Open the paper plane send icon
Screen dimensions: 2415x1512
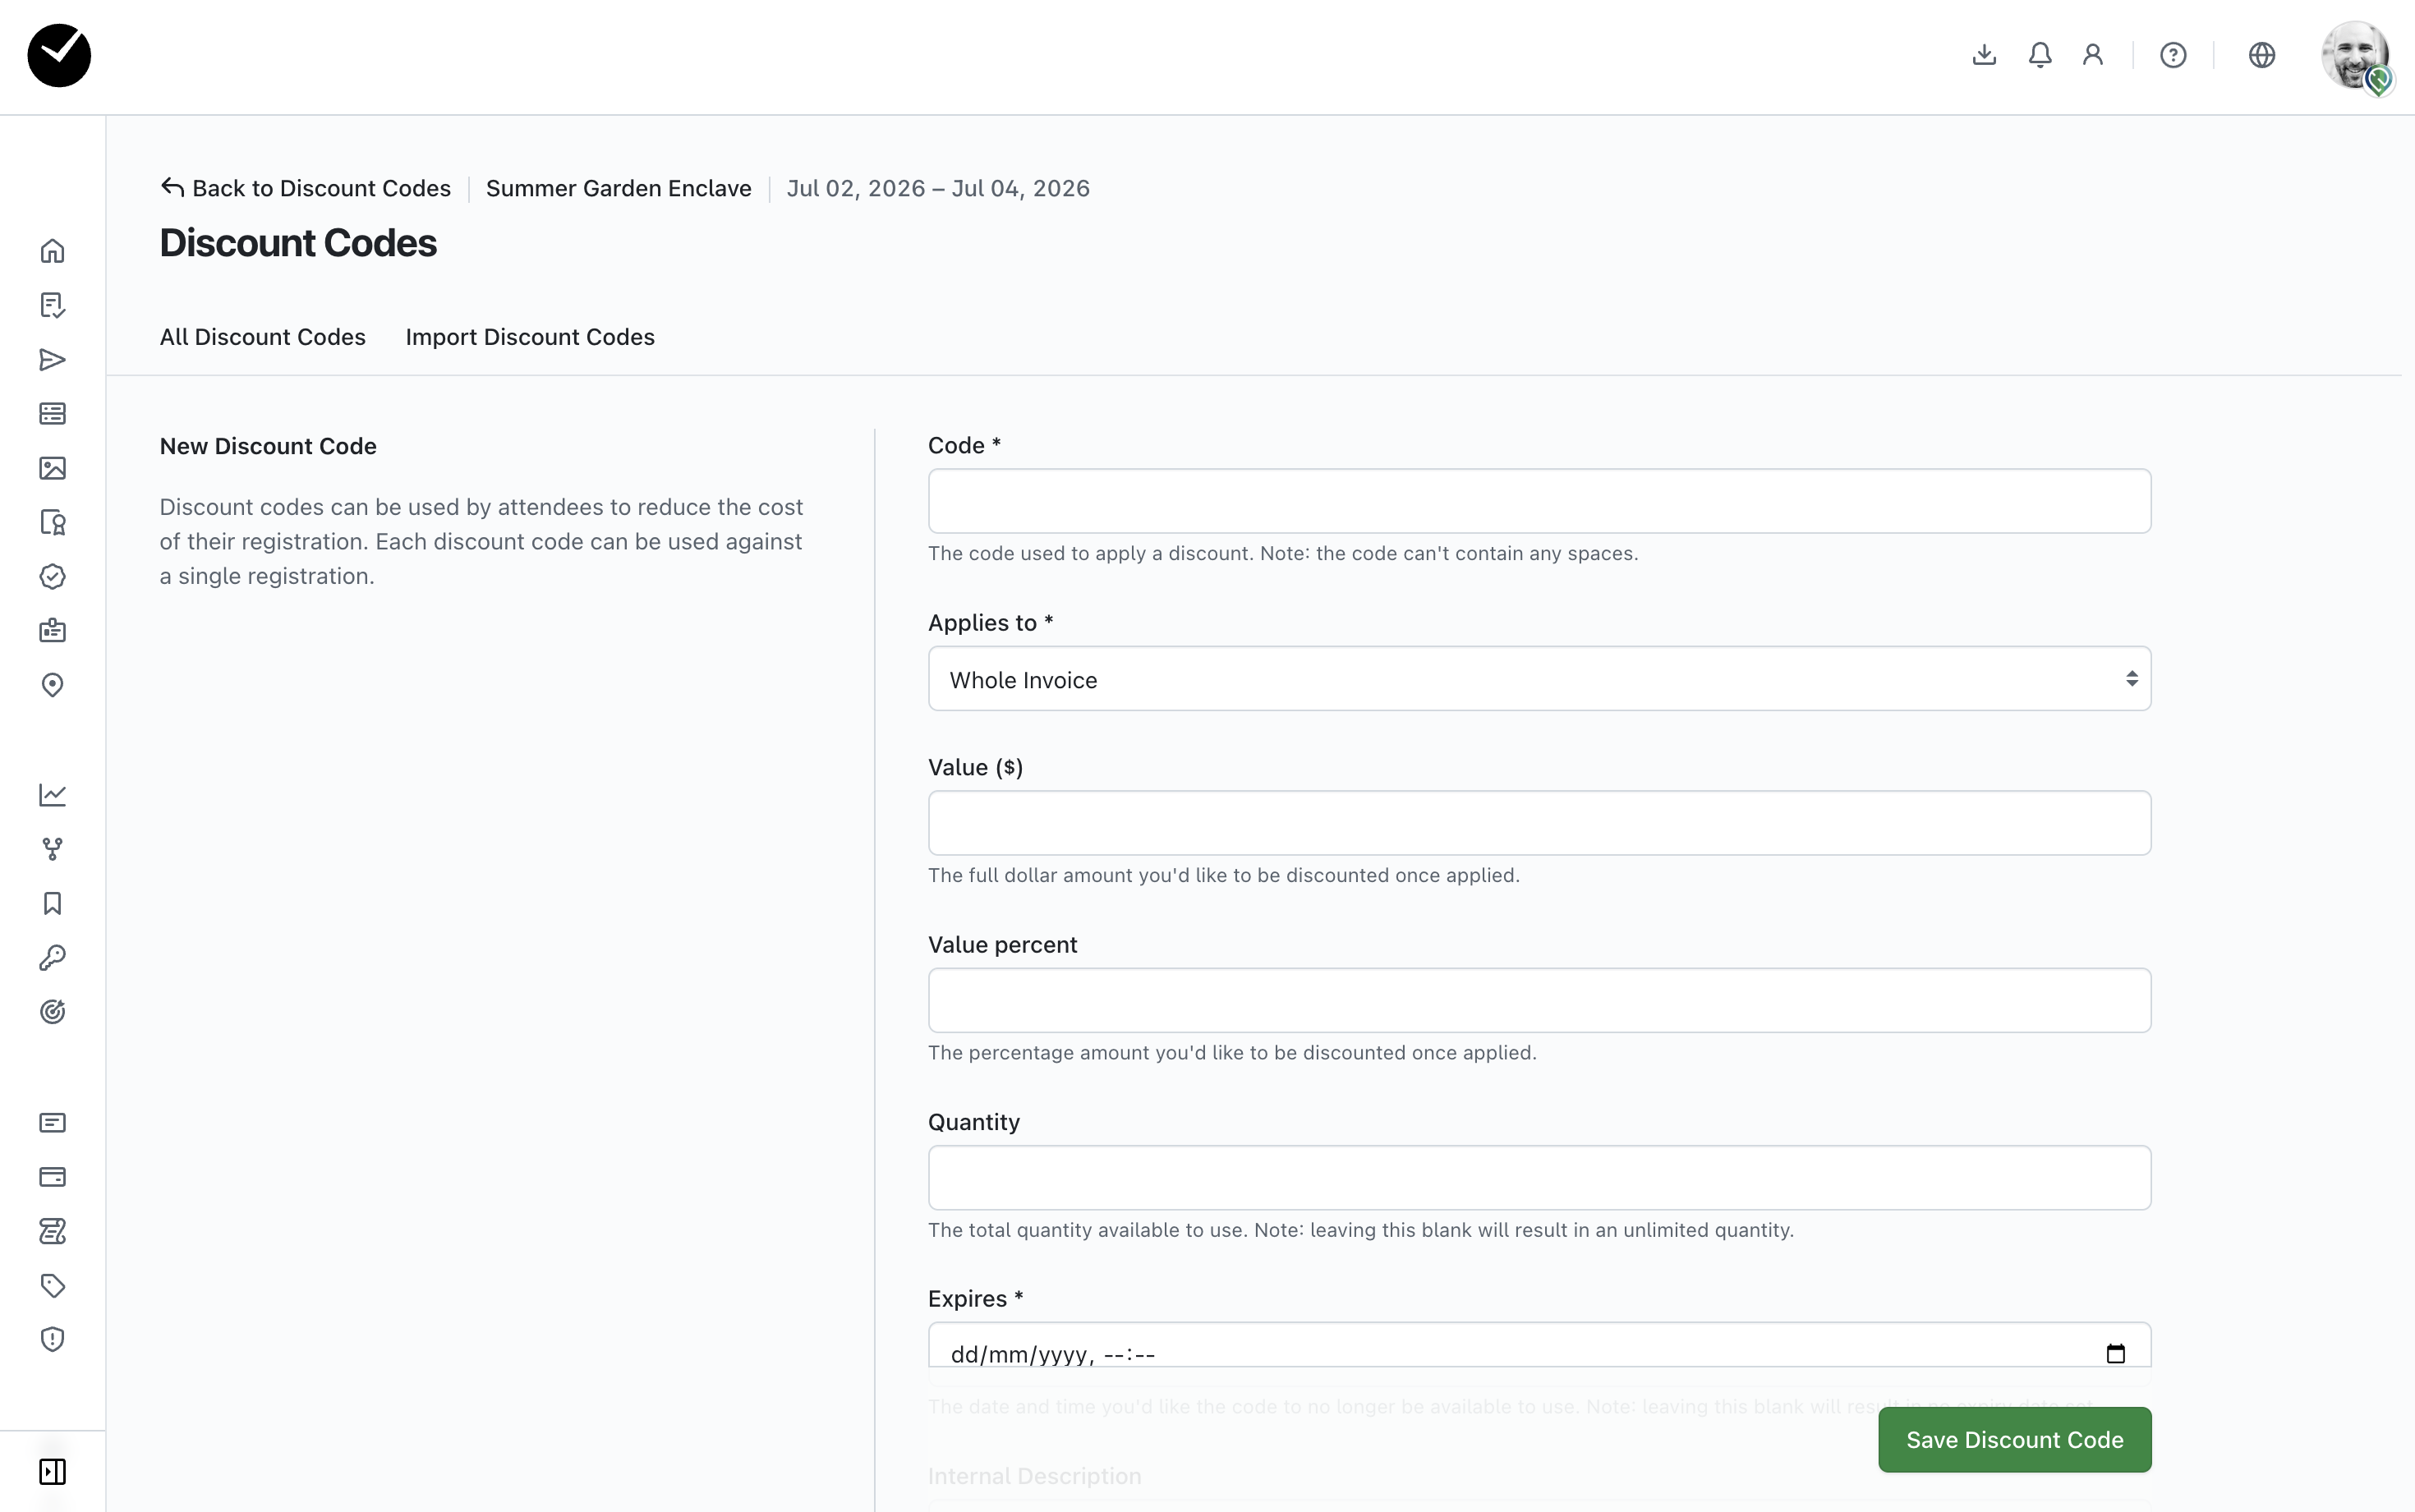click(x=52, y=360)
